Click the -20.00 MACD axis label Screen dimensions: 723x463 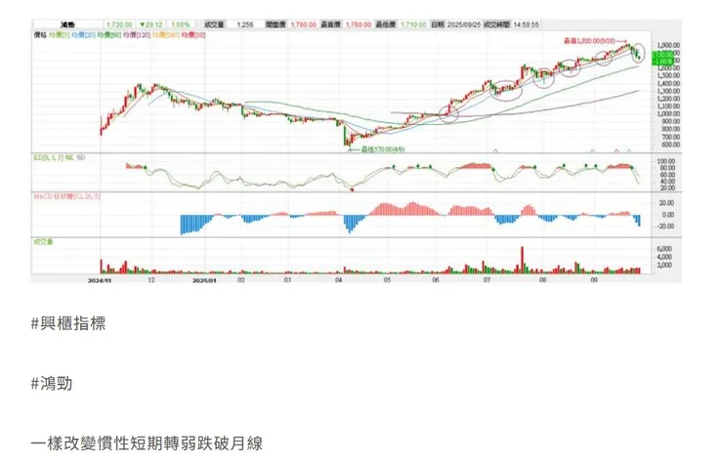[x=666, y=227]
